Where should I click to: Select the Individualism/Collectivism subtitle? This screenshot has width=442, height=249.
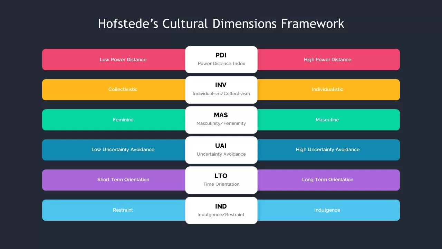[221, 94]
